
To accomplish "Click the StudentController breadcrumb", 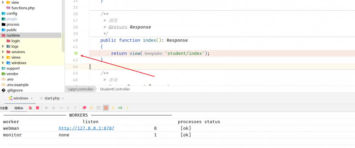I will pyautogui.click(x=115, y=89).
